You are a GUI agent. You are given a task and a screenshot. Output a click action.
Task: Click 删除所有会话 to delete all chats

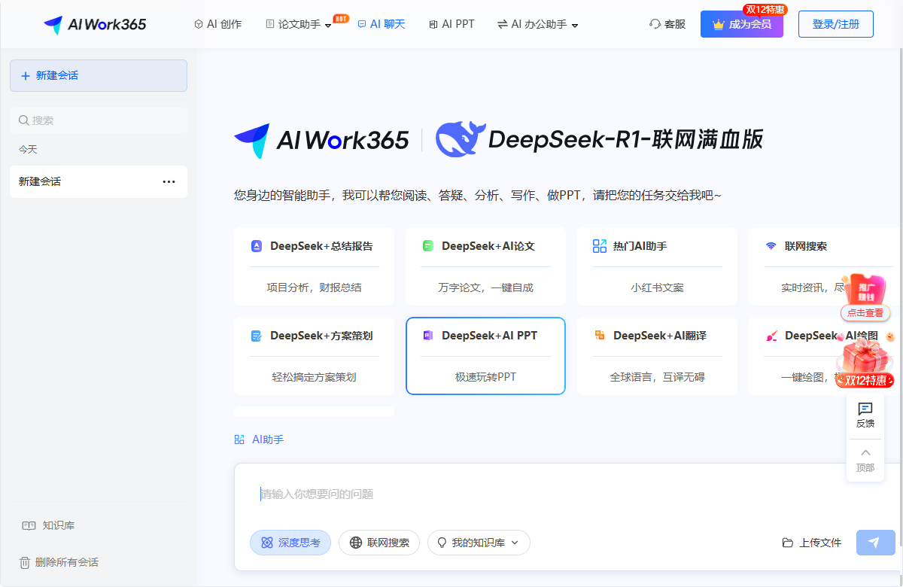(59, 562)
